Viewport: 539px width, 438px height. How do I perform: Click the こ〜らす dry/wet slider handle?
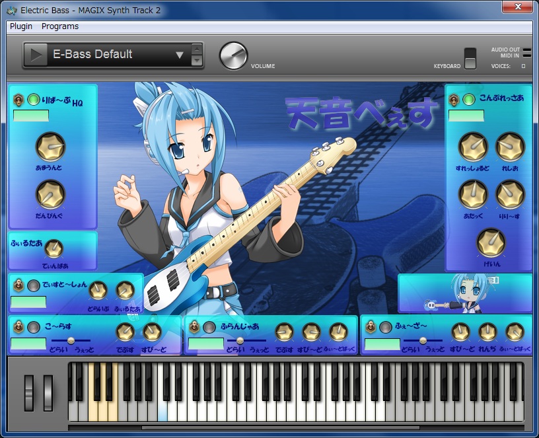pos(71,340)
